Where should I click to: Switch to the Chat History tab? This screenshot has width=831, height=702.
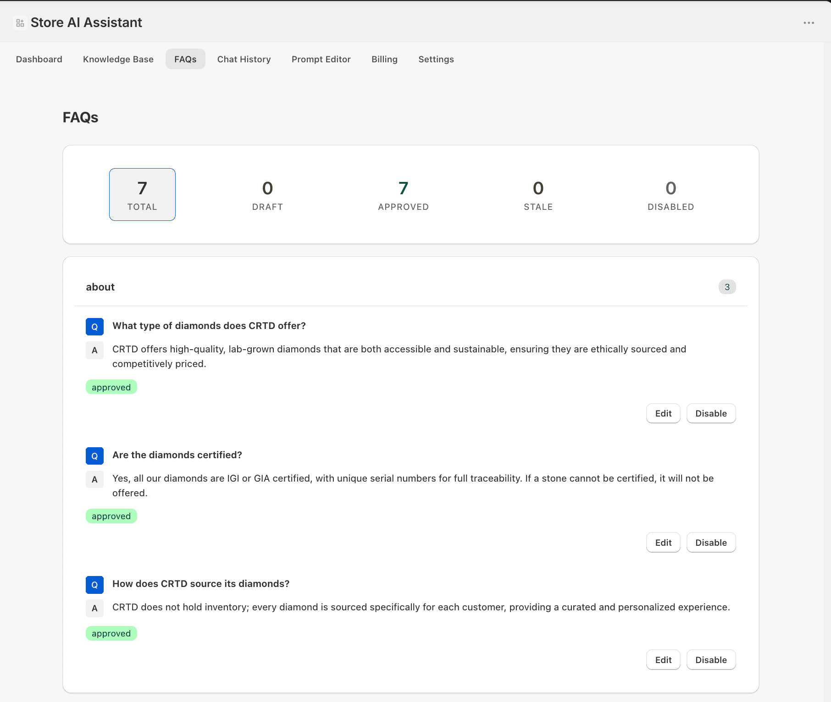(244, 59)
